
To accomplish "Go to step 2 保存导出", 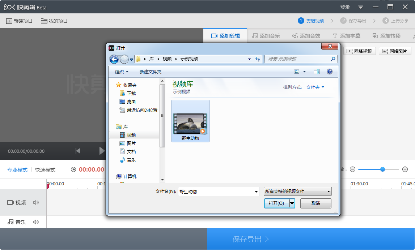I will coord(353,21).
